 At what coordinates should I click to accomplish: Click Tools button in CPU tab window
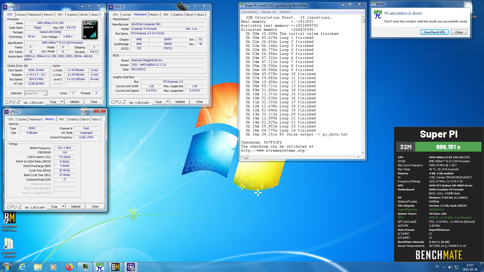click(x=53, y=102)
